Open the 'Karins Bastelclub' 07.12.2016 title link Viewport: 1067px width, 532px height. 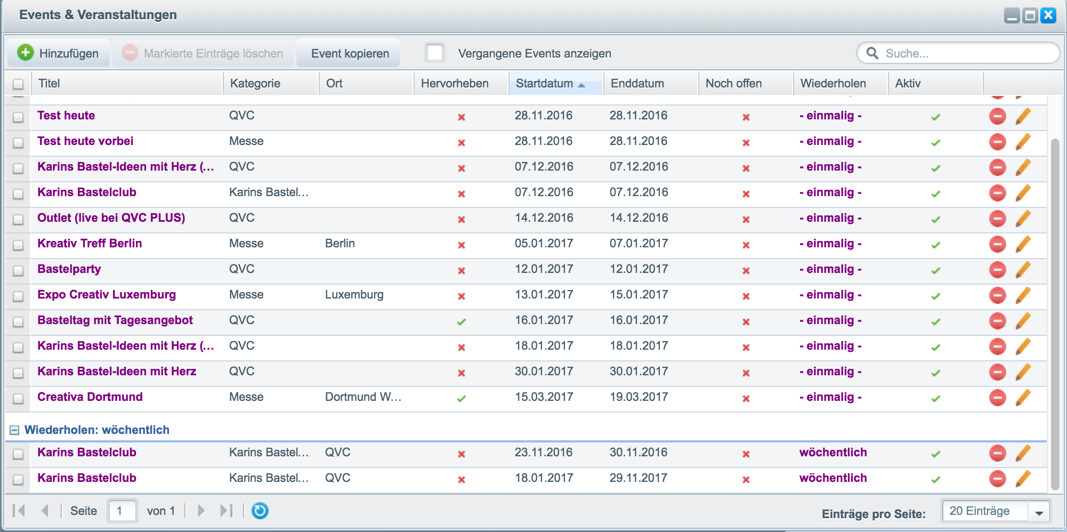[x=87, y=192]
